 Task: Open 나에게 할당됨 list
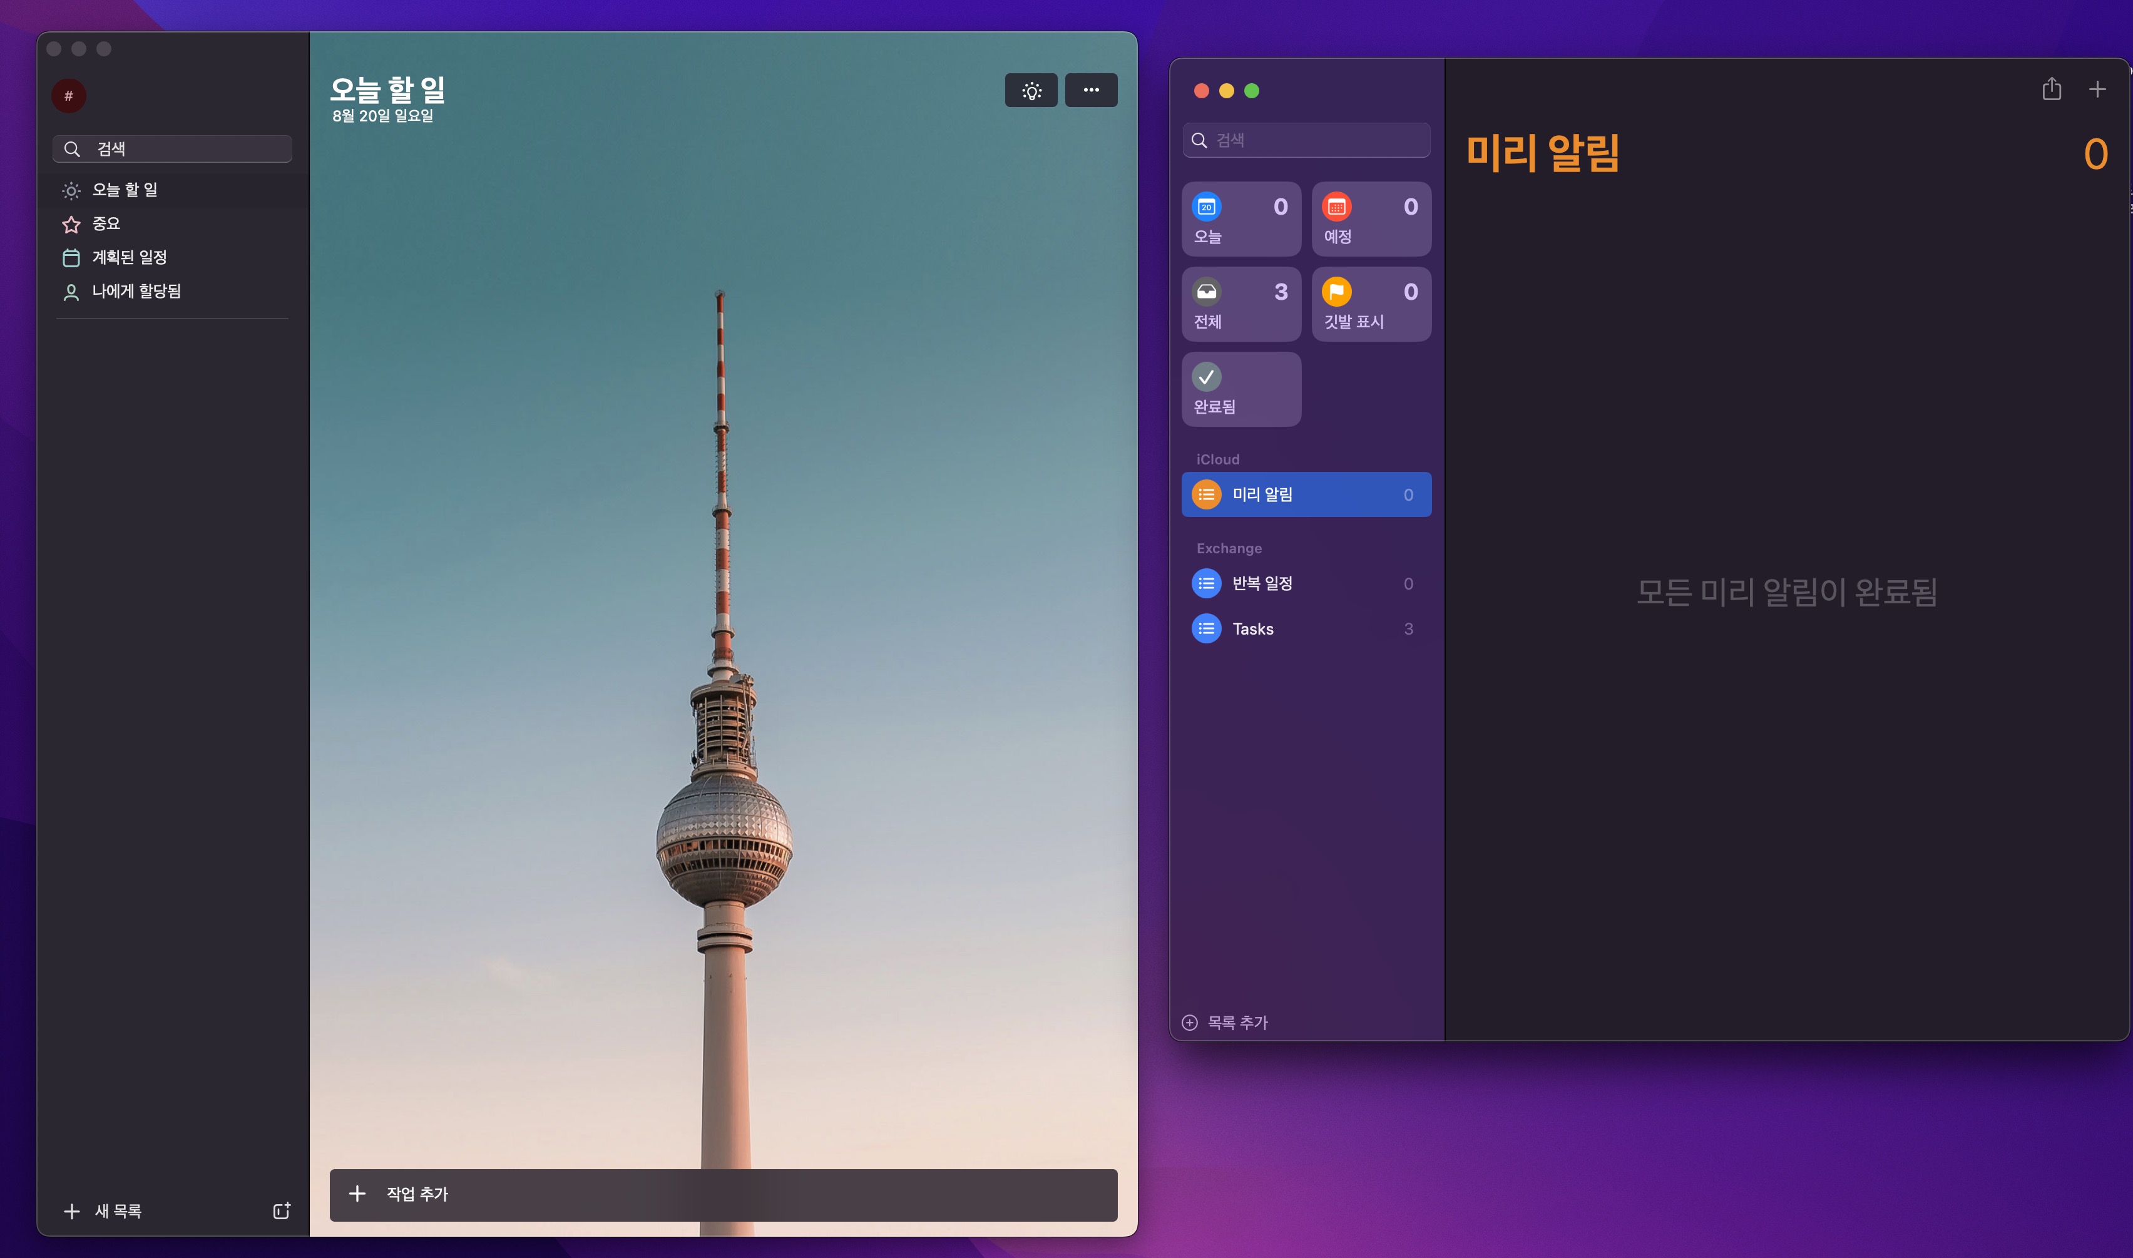coord(136,292)
